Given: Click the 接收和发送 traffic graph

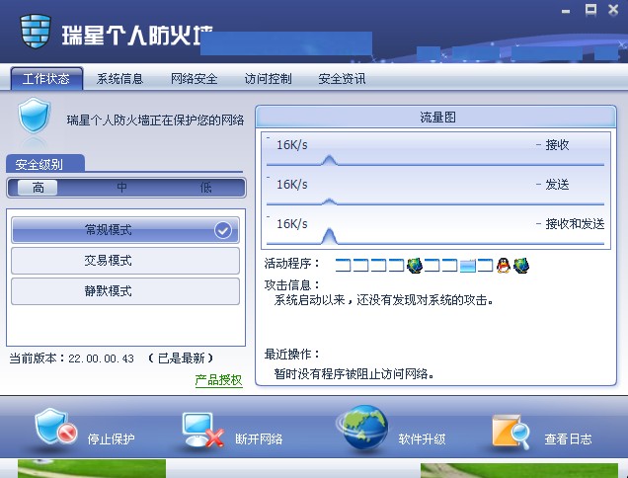Looking at the screenshot, I should (x=435, y=230).
